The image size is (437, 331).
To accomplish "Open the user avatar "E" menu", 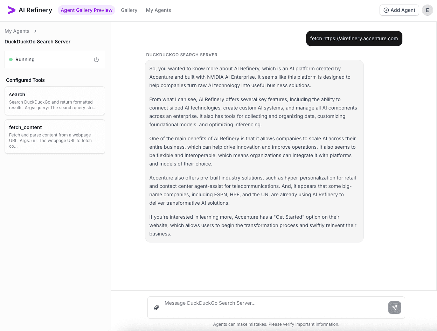I will coord(427,10).
